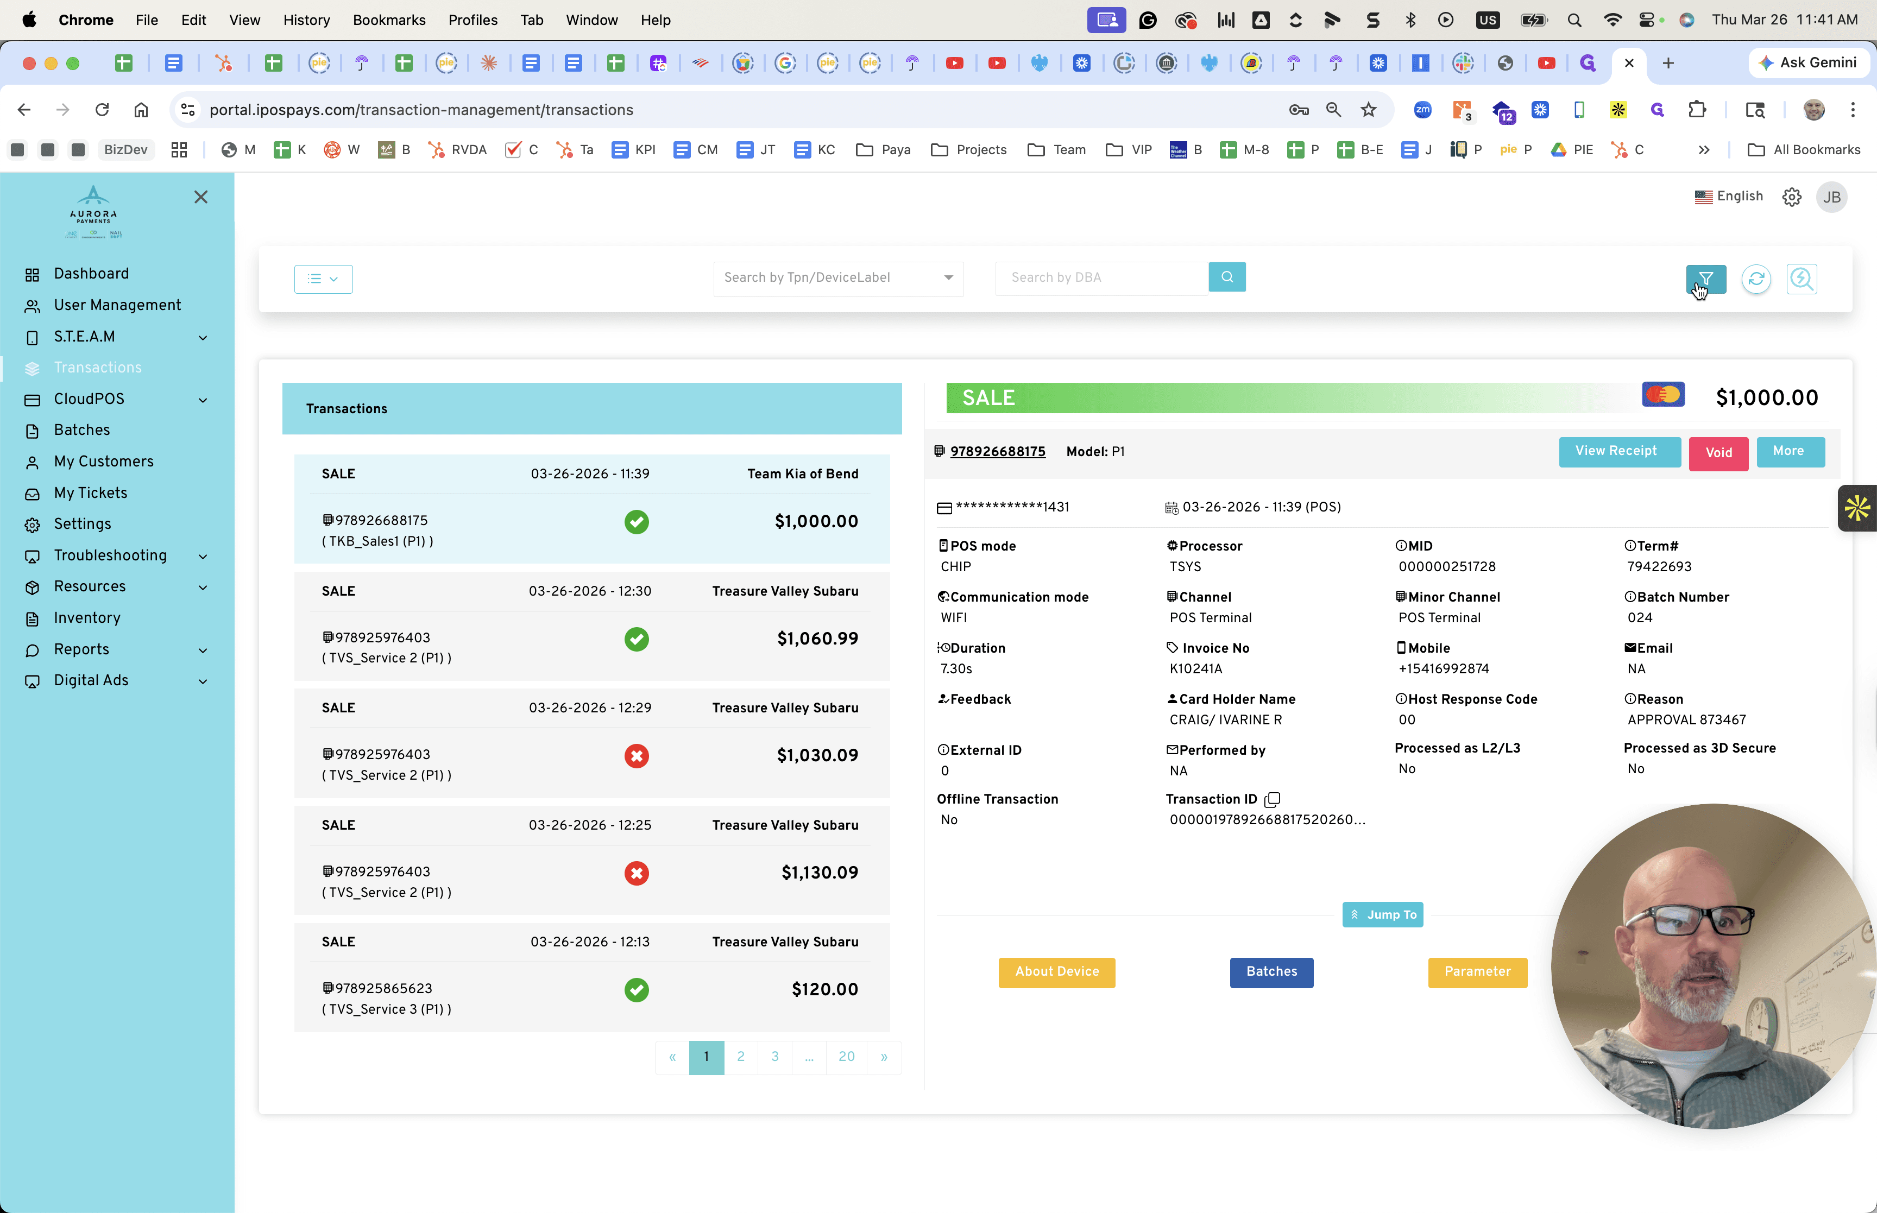
Task: Click in the Search by DBA field
Action: point(1102,278)
